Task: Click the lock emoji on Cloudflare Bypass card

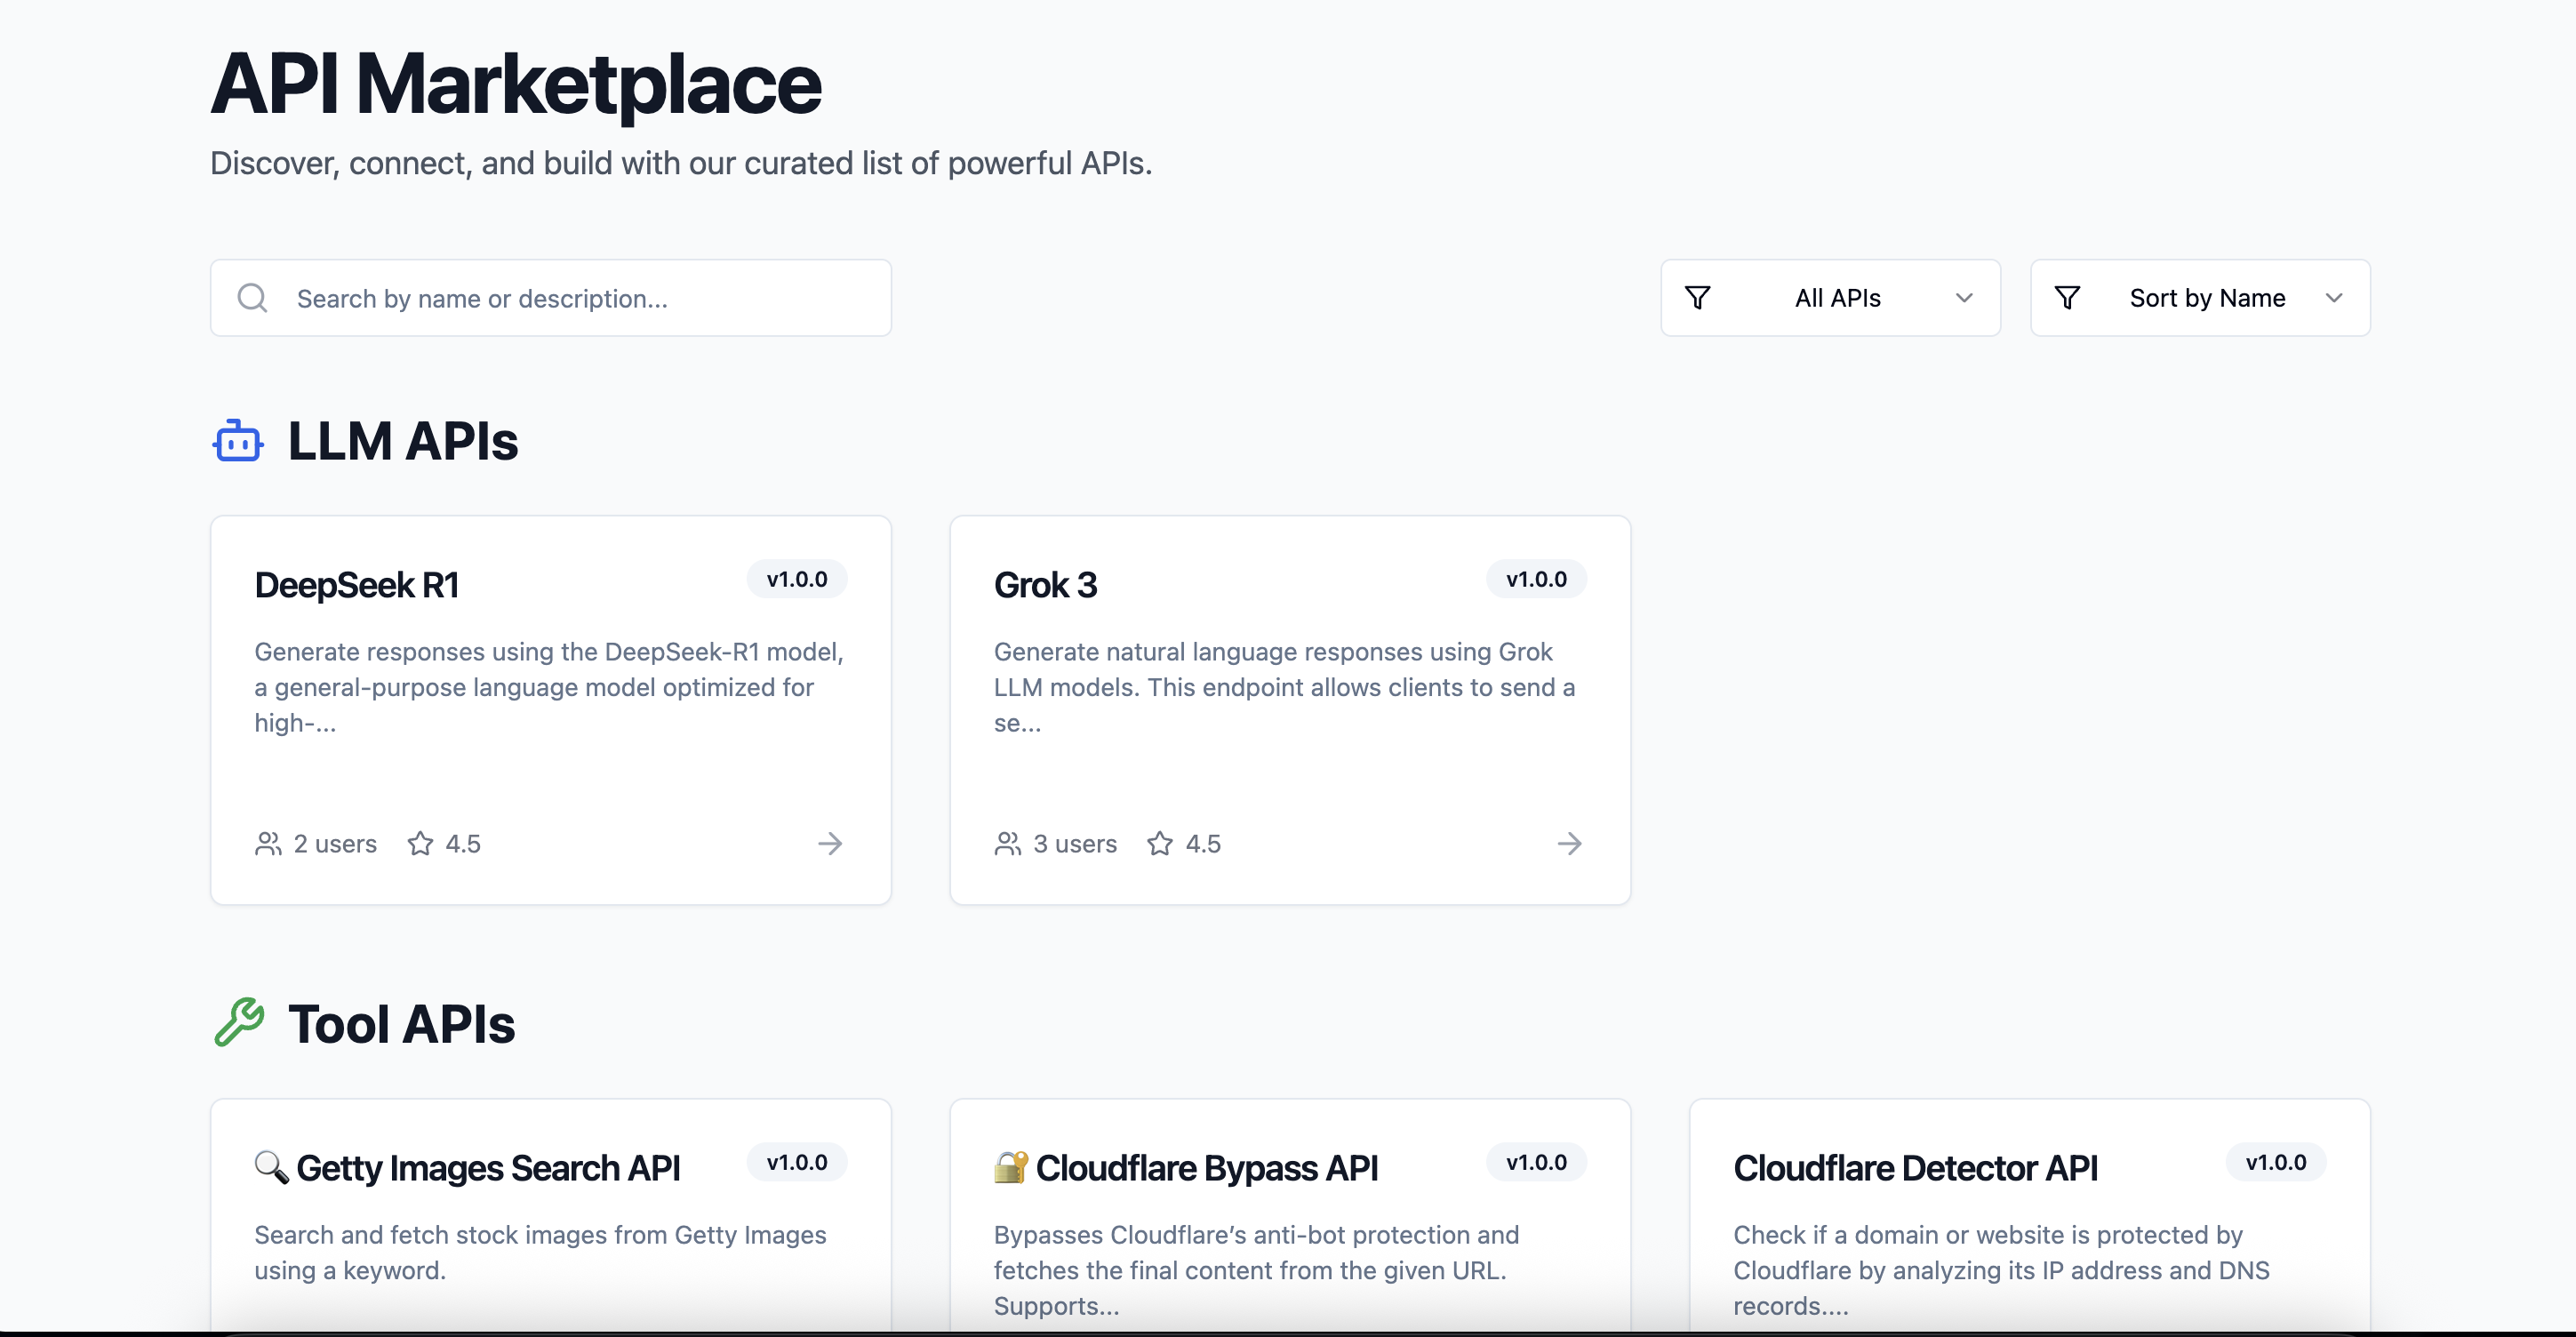Action: tap(1011, 1167)
